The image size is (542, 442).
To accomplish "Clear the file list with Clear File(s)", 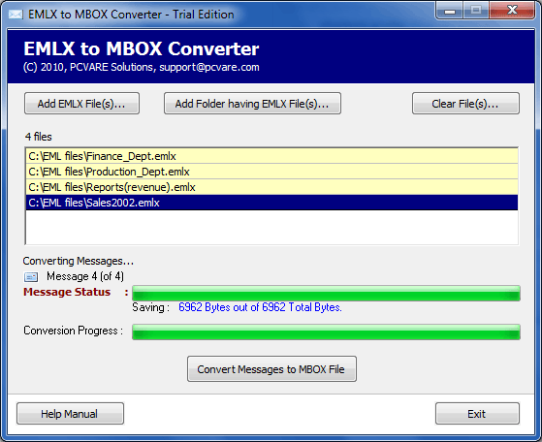I will coord(465,104).
